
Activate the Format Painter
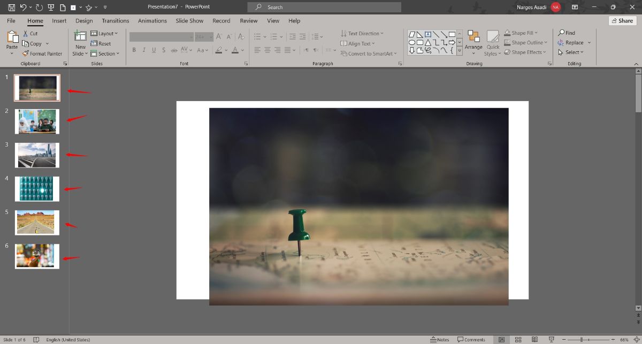(42, 53)
